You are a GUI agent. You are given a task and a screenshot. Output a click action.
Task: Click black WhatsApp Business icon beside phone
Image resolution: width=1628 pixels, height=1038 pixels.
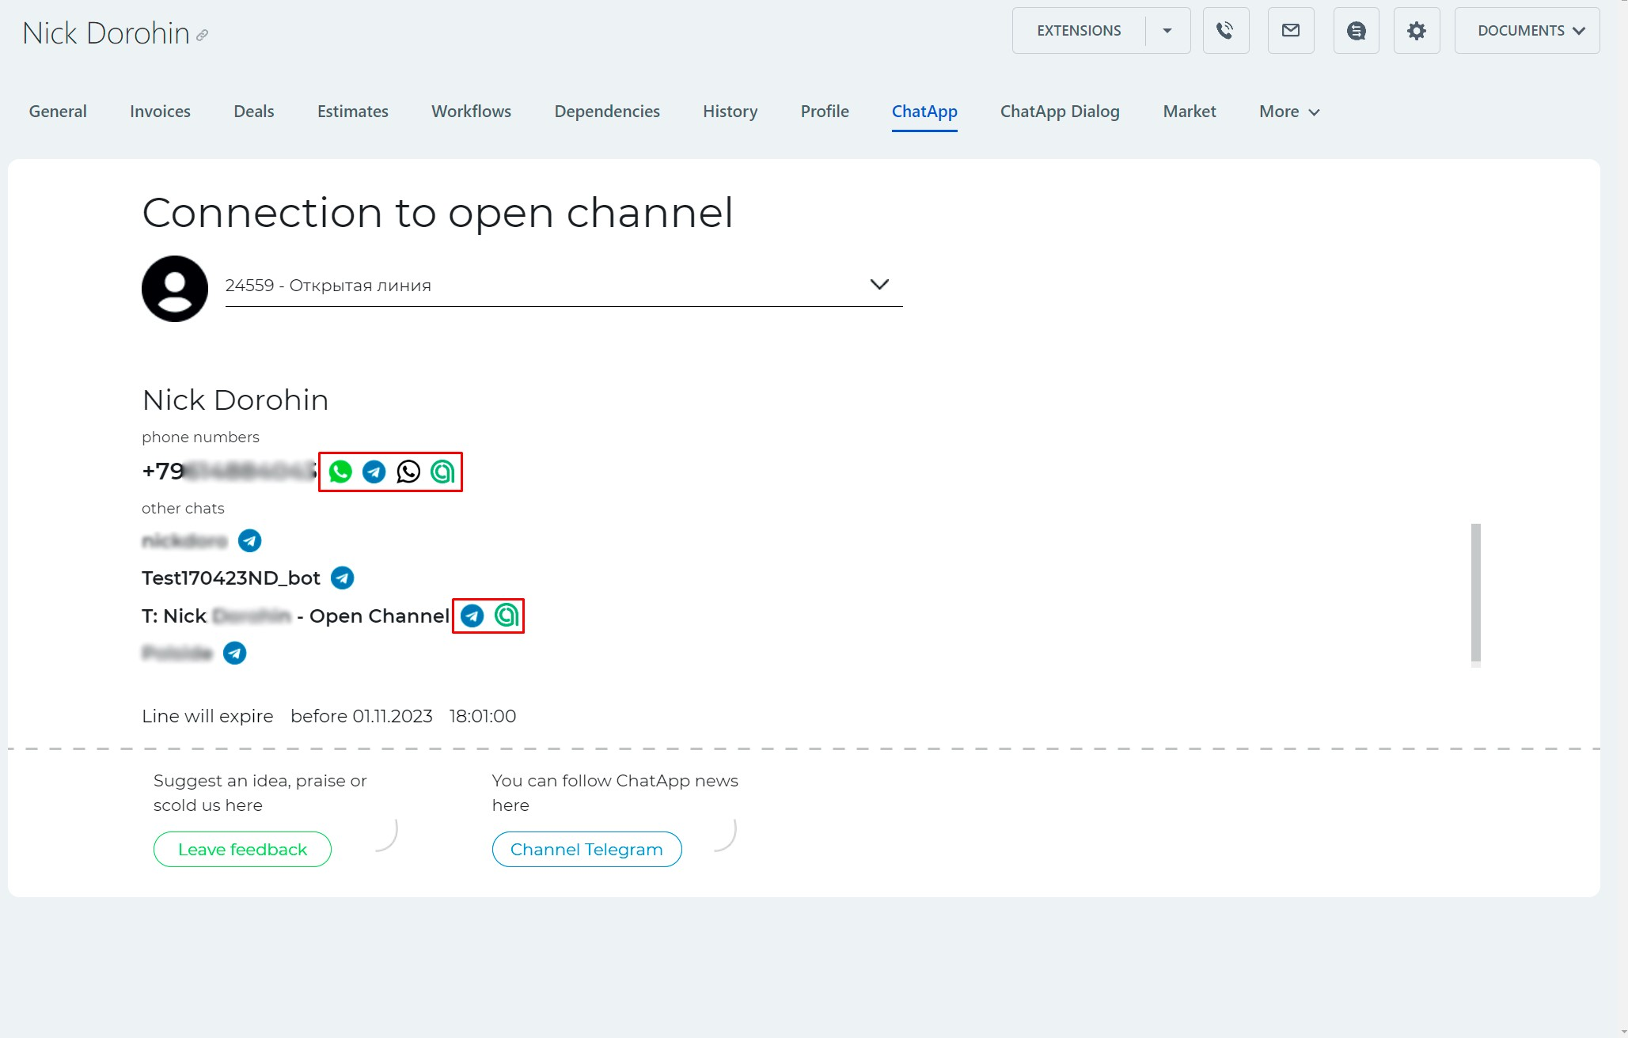click(x=408, y=472)
